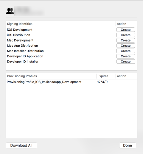
Task: Download all provisioning profiles
Action: [21, 145]
